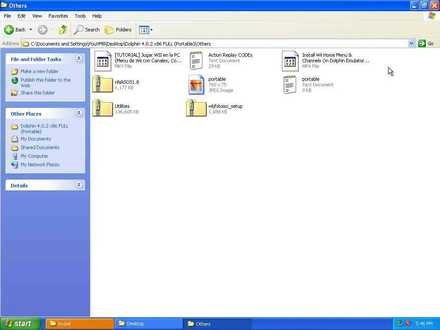Click the green Go arrow button
The image size is (440, 330).
pos(422,43)
